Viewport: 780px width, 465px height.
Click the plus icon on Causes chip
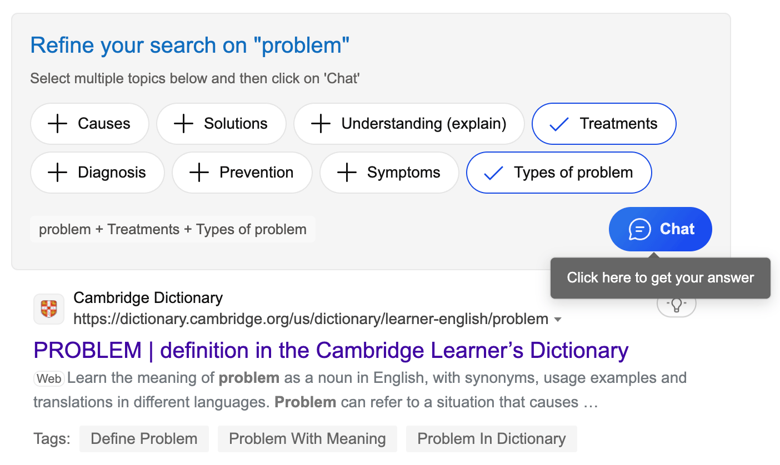(58, 124)
